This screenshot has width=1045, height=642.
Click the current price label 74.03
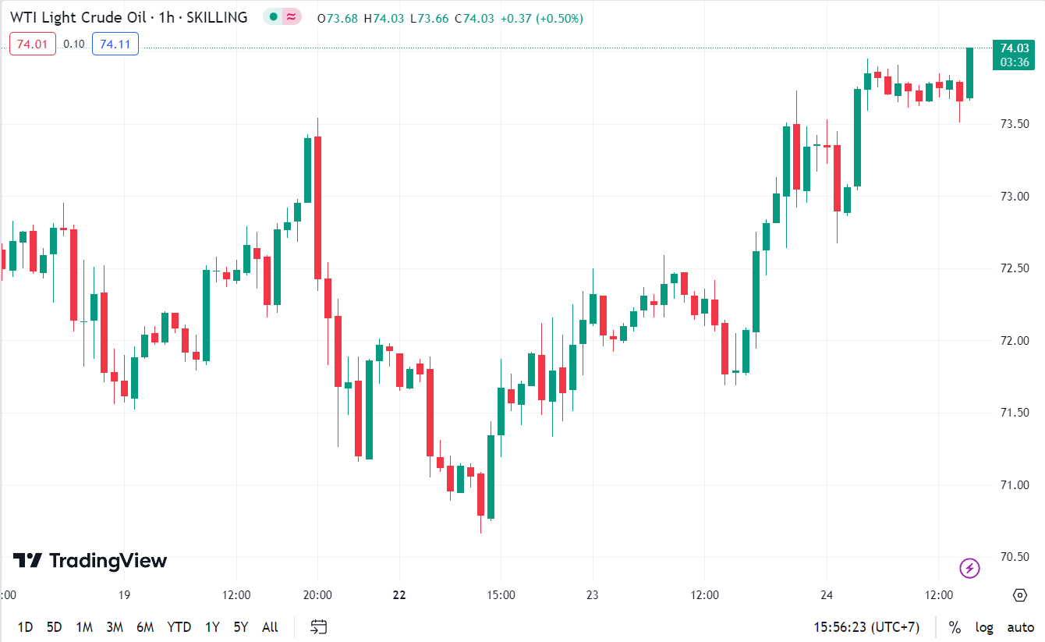pyautogui.click(x=1014, y=48)
